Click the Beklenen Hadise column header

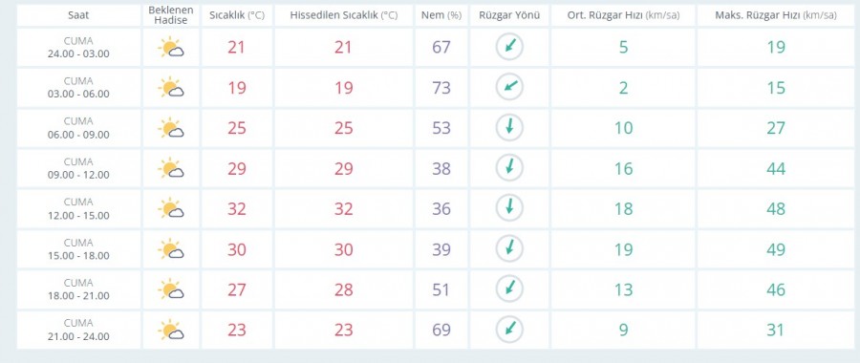[x=171, y=15]
